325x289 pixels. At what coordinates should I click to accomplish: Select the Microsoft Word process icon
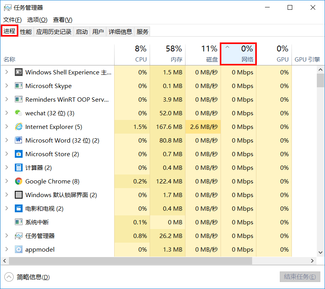tap(18, 140)
